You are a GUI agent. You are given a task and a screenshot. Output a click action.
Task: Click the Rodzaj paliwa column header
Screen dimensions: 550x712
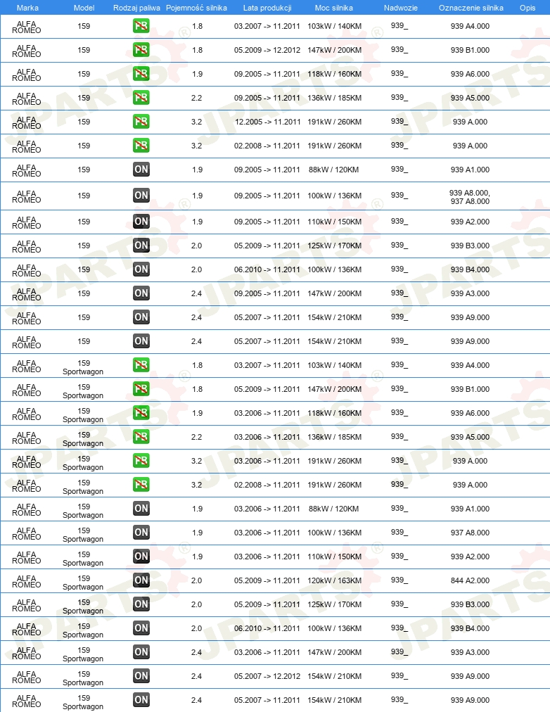click(x=136, y=8)
